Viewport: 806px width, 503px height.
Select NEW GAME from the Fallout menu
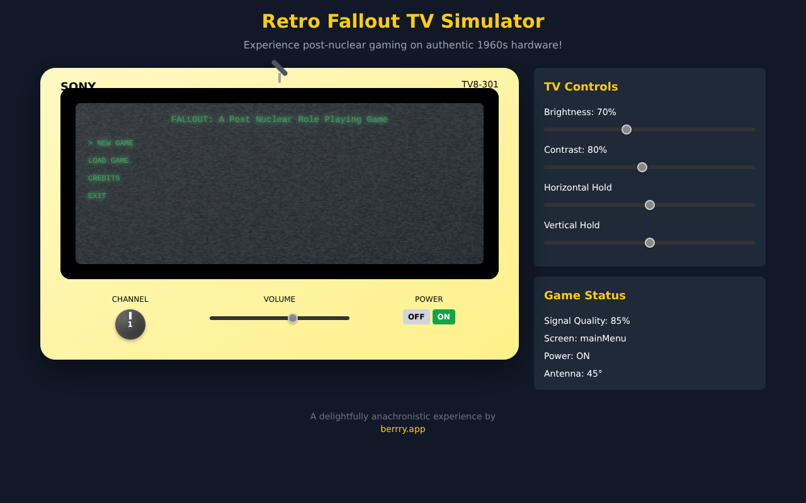(x=111, y=143)
